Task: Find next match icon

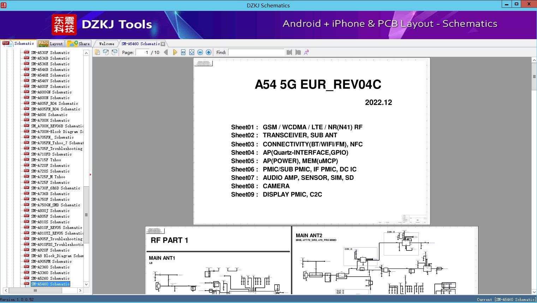Action: coord(298,52)
